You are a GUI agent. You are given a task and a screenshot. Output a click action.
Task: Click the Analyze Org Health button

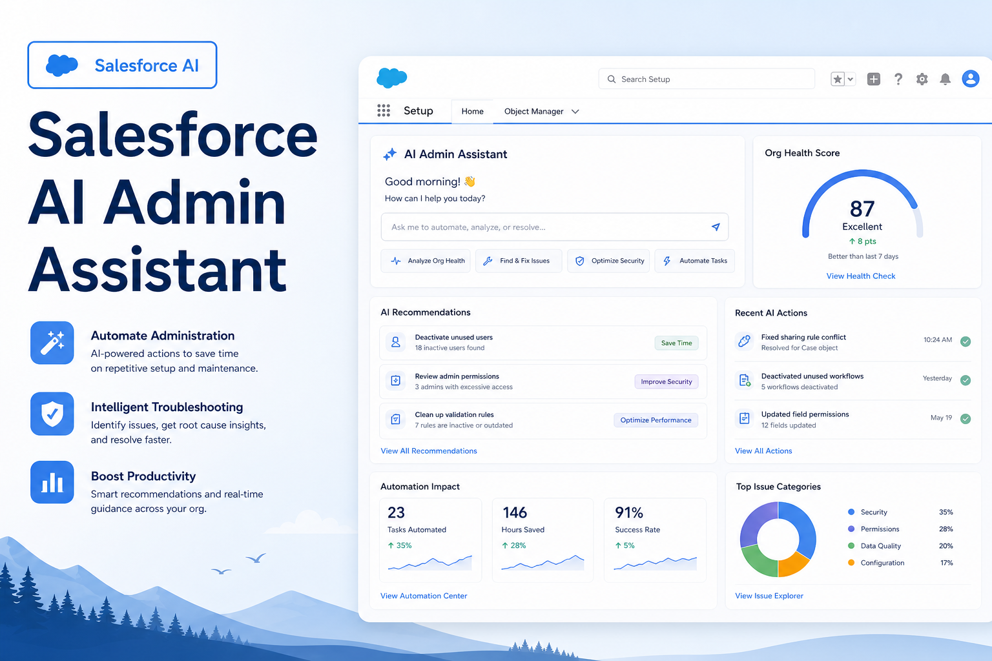click(426, 261)
